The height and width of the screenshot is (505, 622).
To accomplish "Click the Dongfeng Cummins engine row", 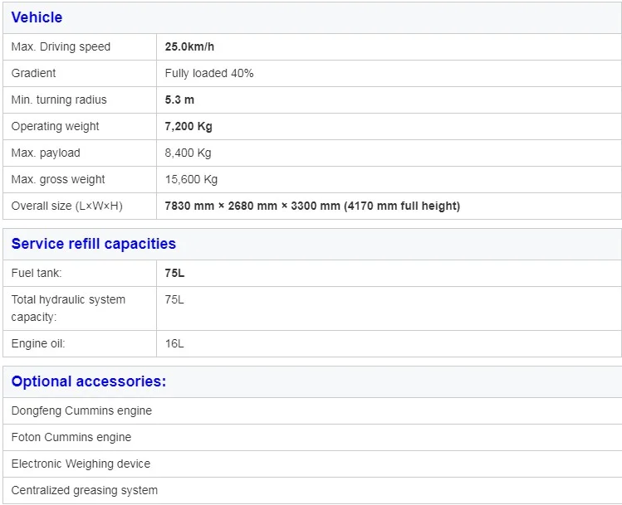I will [x=81, y=410].
